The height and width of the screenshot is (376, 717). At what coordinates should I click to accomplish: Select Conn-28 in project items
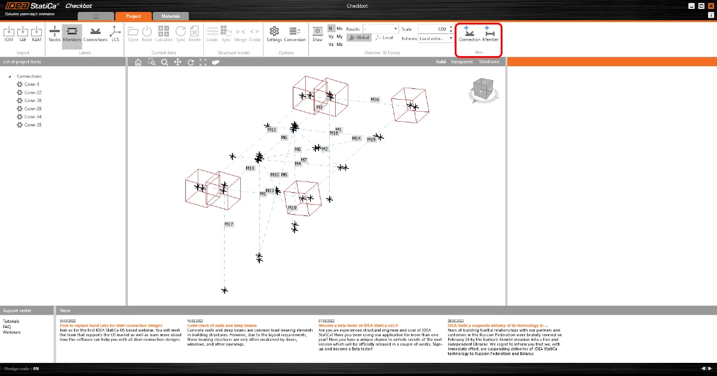pyautogui.click(x=32, y=100)
